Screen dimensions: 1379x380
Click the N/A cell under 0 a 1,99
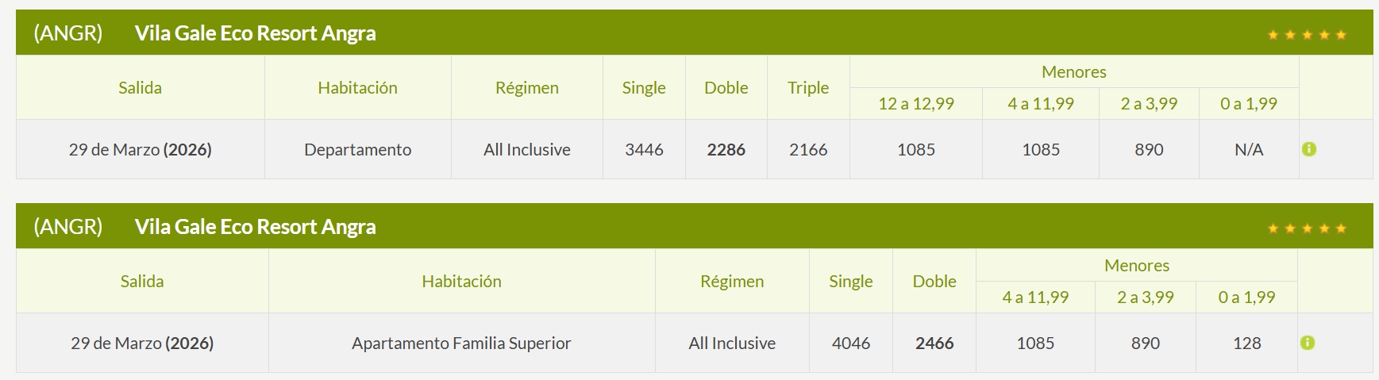[x=1249, y=149]
